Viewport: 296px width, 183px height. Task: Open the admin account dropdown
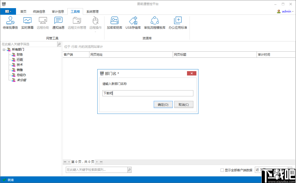[x=286, y=11]
